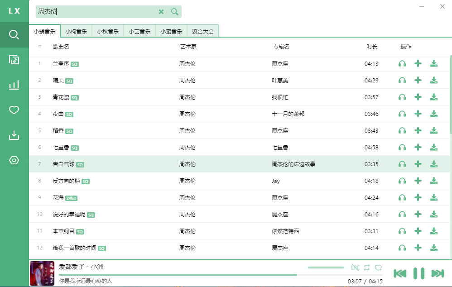
Task: Skip to the next track
Action: [x=437, y=273]
